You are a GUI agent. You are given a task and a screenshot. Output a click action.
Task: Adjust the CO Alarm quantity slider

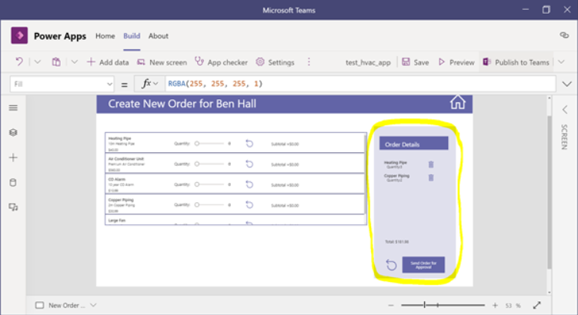(209, 184)
